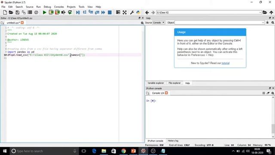Screen dimensions: 275x155
Task: Open editor pane options gear icon
Action: pos(142,23)
